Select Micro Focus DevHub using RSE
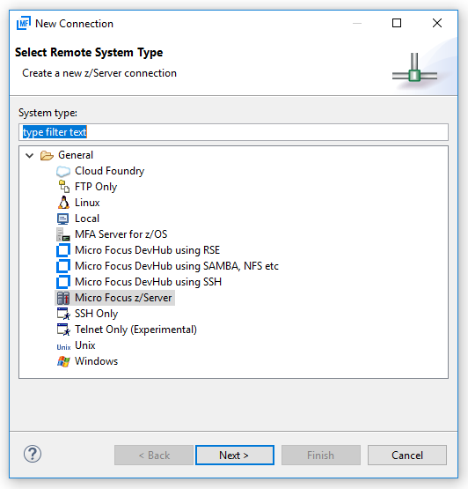468x489 pixels. [147, 250]
